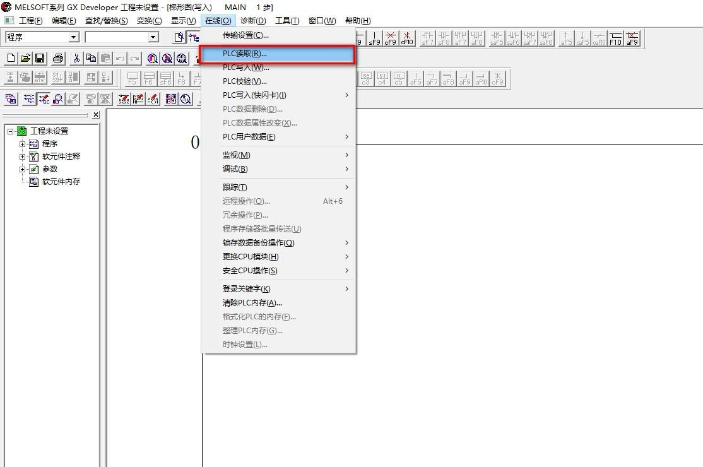
Task: Close the project tree side panel
Action: 96,115
